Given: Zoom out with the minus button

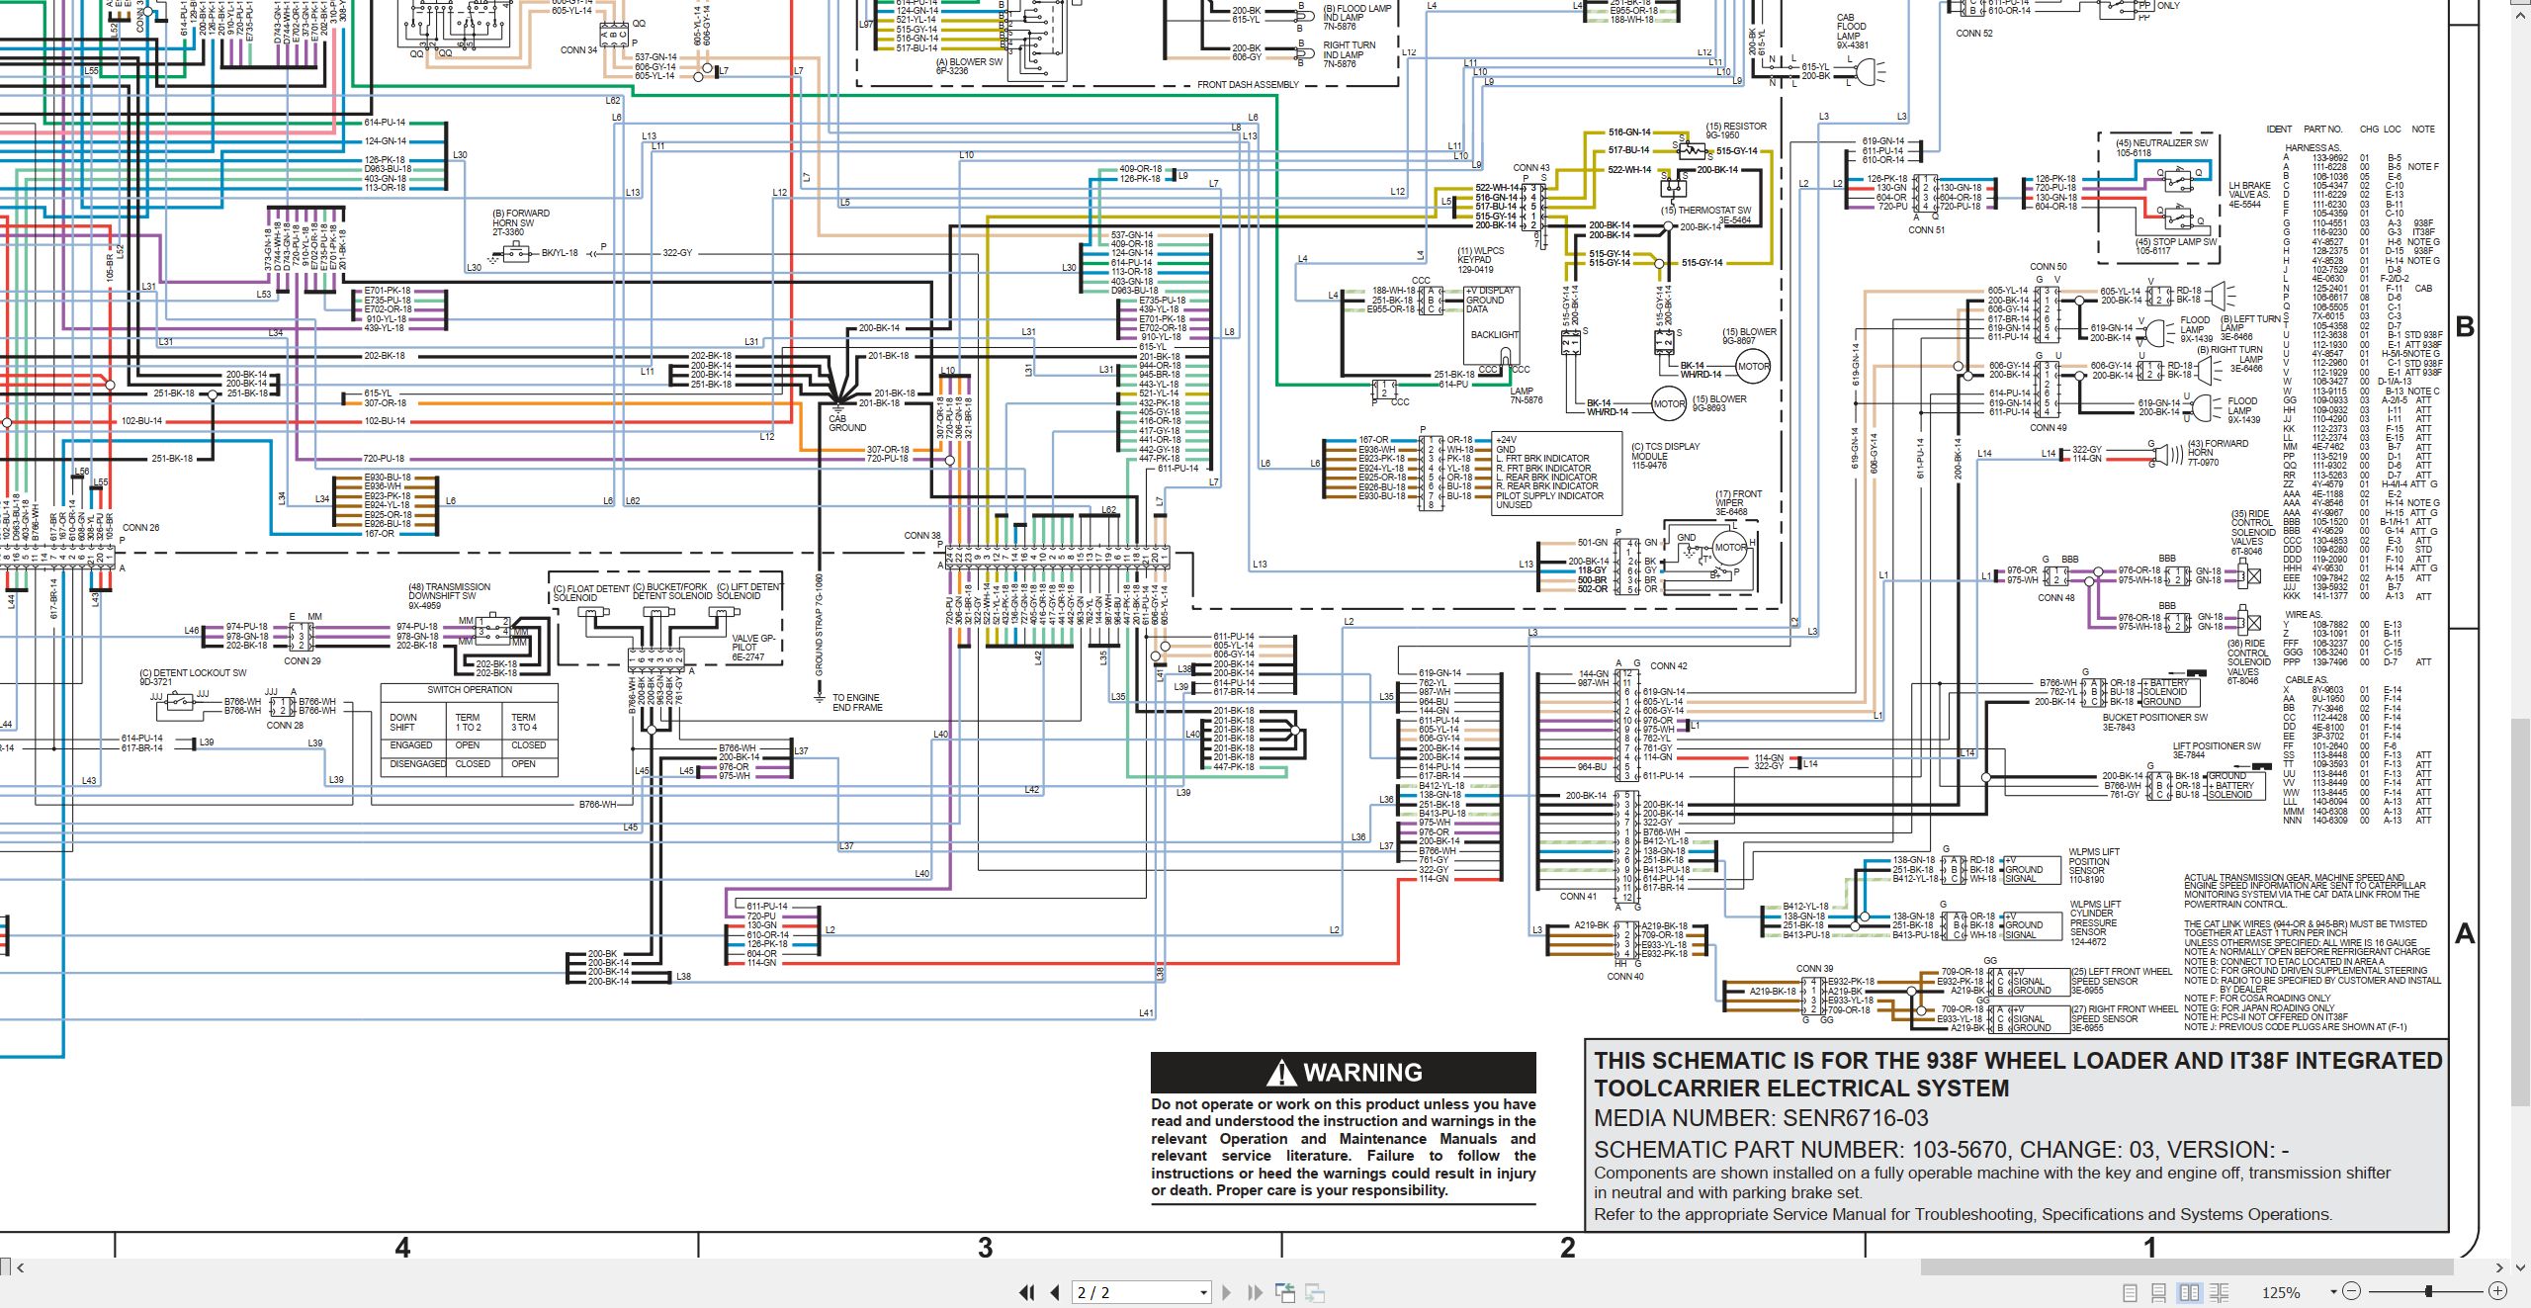Looking at the screenshot, I should pyautogui.click(x=2352, y=1291).
